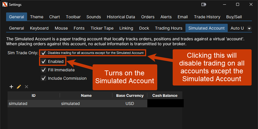Viewport: 258px width, 129px height.
Task: Click the add account plus icon
Action: tap(11, 87)
